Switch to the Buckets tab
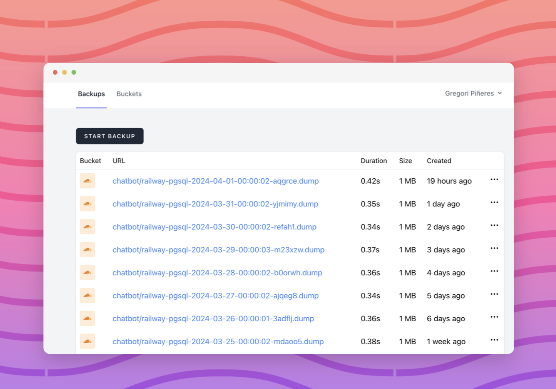The height and width of the screenshot is (389, 556). (x=129, y=94)
